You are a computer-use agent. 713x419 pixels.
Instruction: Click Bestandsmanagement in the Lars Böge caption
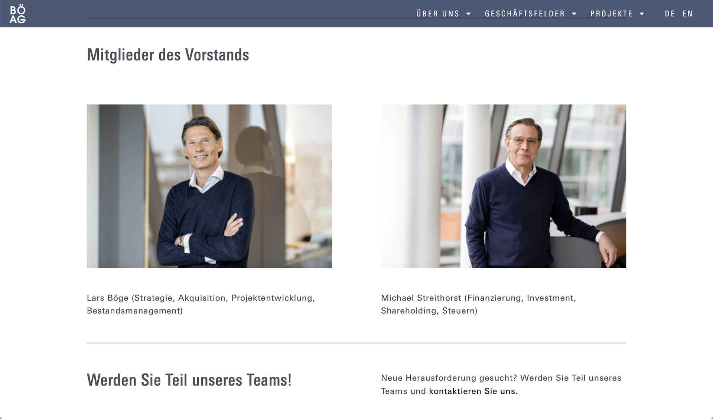click(x=134, y=311)
